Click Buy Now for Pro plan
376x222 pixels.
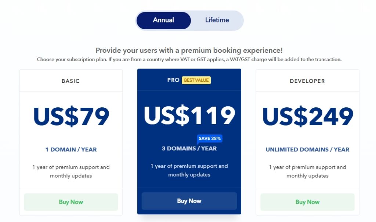pyautogui.click(x=189, y=201)
